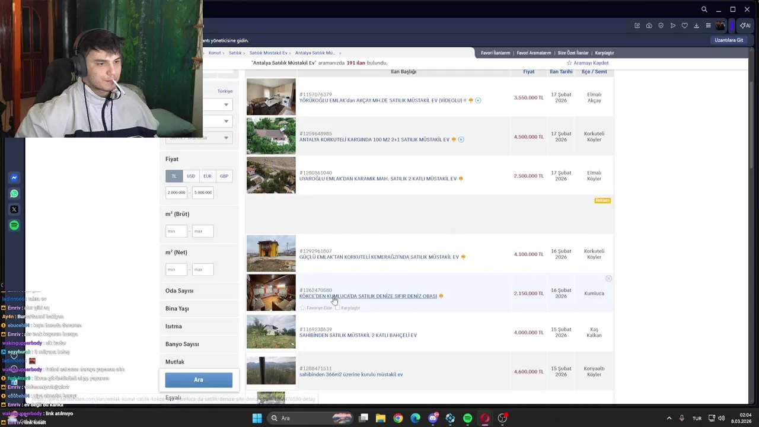Open the KÖKÇE'DEN KUMLUCA'DA listing title
This screenshot has width=759, height=427.
(x=368, y=296)
